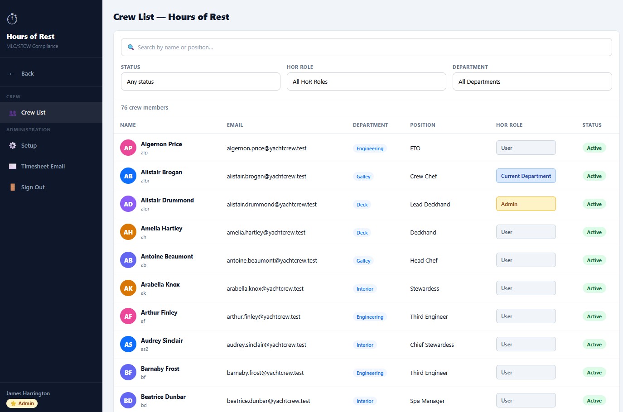
Task: Open the All HoR Roles filter dropdown
Action: click(367, 81)
